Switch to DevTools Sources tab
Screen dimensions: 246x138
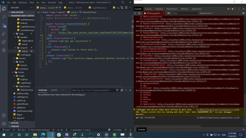(x=148, y=9)
